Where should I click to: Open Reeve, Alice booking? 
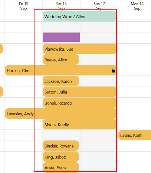tap(61, 60)
